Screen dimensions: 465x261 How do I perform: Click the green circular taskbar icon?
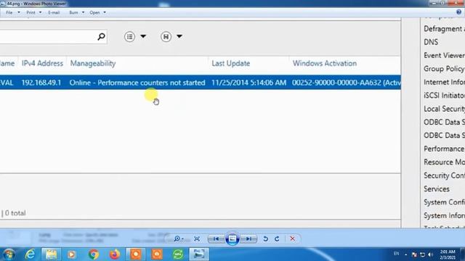coord(178,254)
